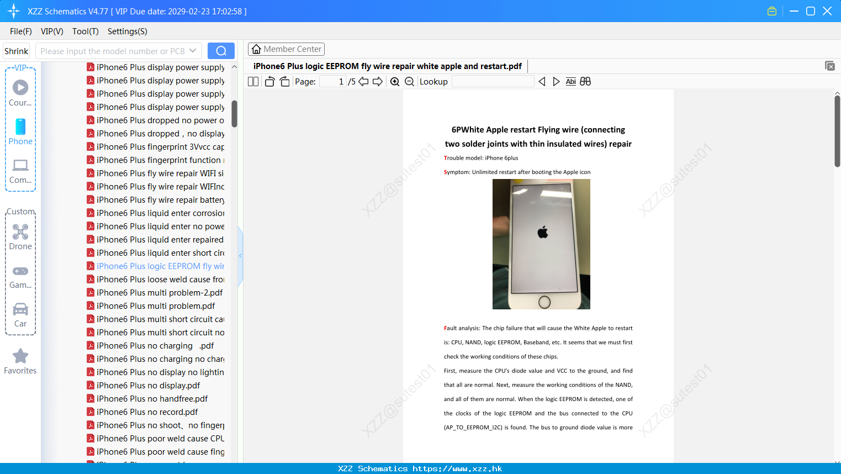
Task: Open iPhone6 Plus dropped no power file
Action: [156, 120]
